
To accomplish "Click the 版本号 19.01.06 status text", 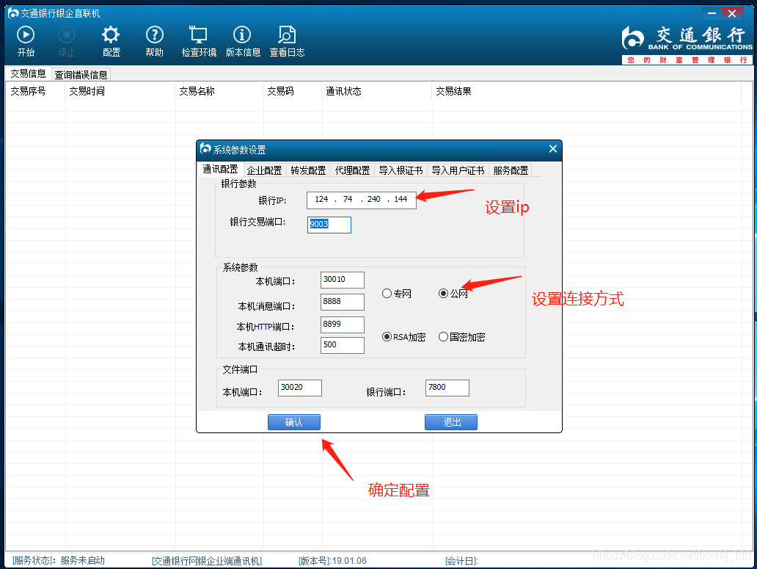I will point(332,561).
